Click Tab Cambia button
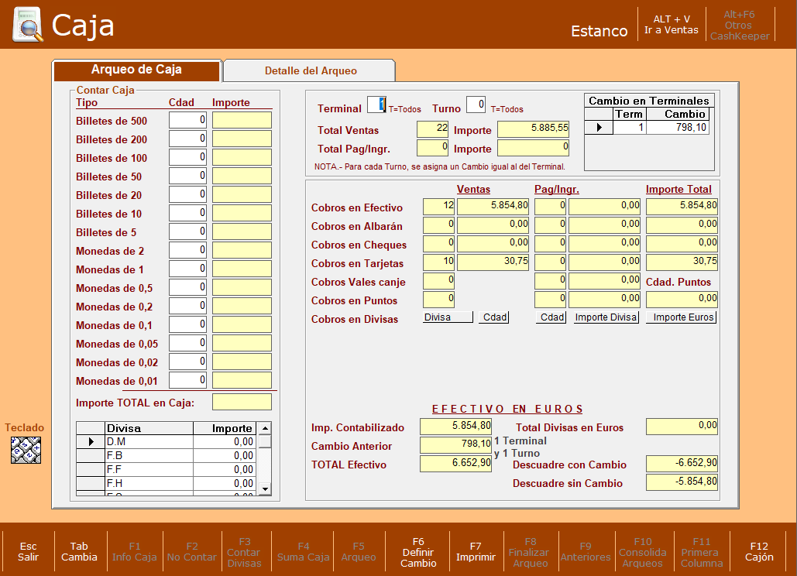This screenshot has height=576, width=797. tap(79, 552)
